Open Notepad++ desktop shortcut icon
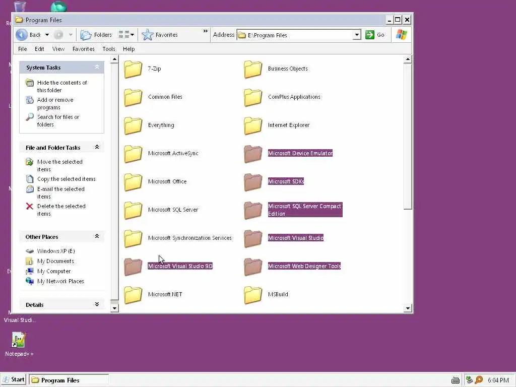This screenshot has width=516, height=387. pos(19,340)
